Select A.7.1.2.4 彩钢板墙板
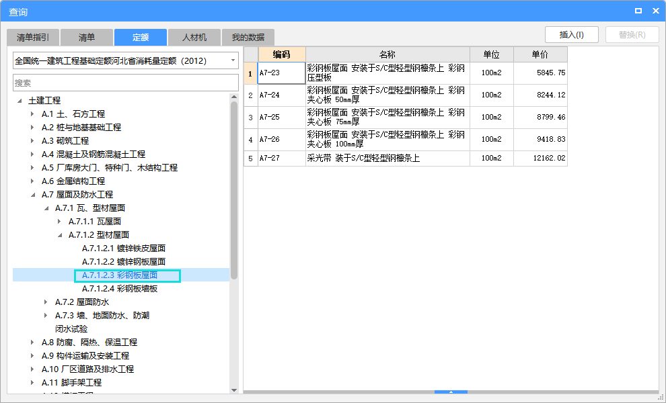 [x=120, y=289]
